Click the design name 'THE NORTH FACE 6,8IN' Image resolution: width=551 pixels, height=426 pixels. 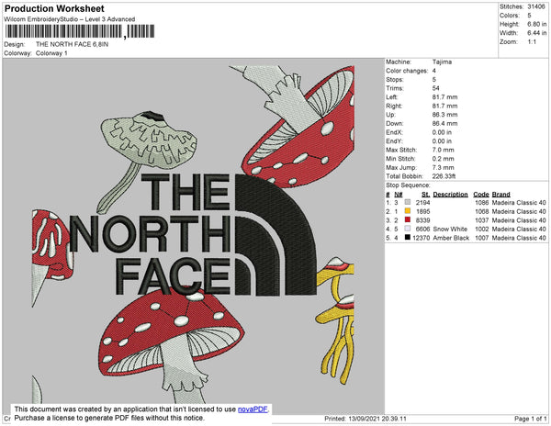pos(72,44)
